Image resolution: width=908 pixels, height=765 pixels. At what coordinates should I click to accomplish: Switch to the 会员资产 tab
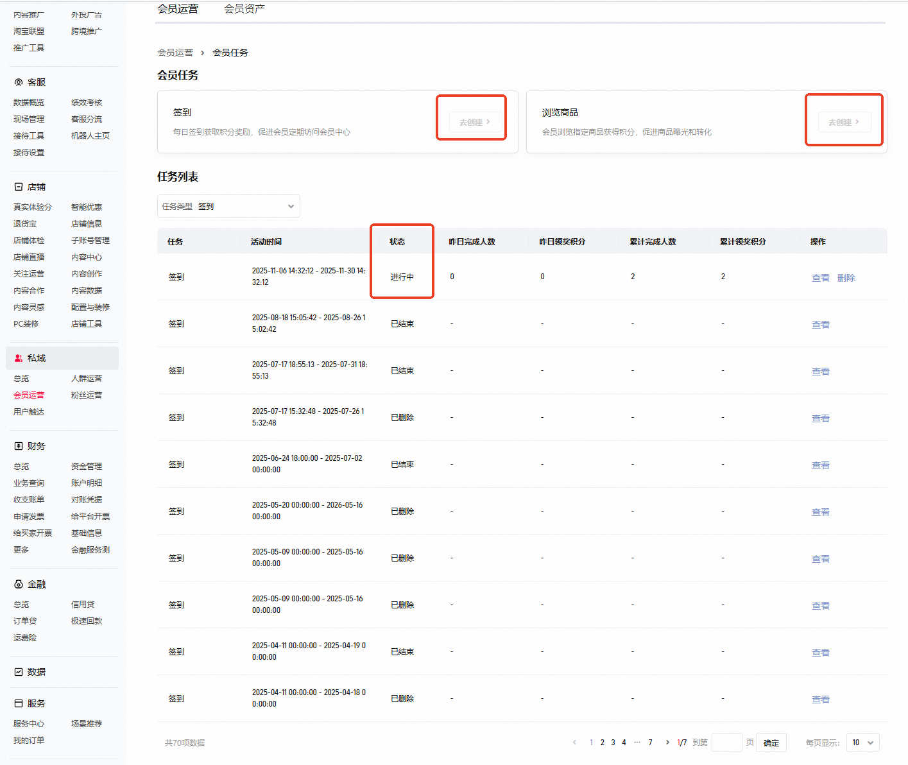(244, 9)
